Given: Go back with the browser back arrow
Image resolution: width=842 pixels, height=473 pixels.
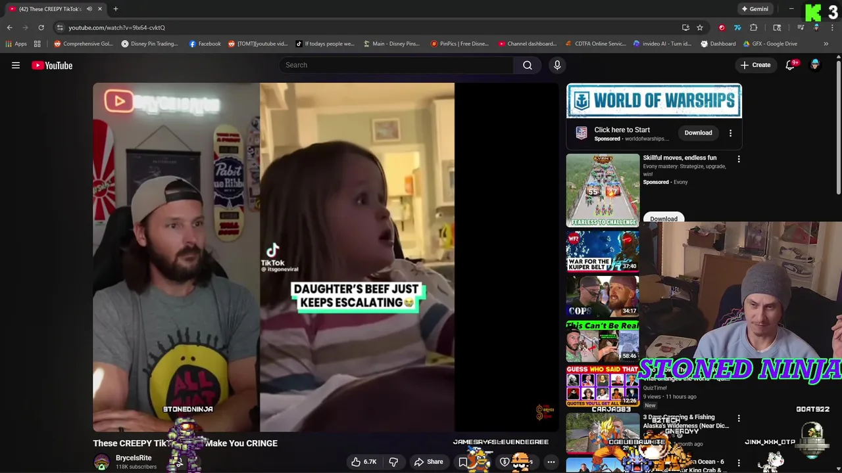Looking at the screenshot, I should pos(9,28).
